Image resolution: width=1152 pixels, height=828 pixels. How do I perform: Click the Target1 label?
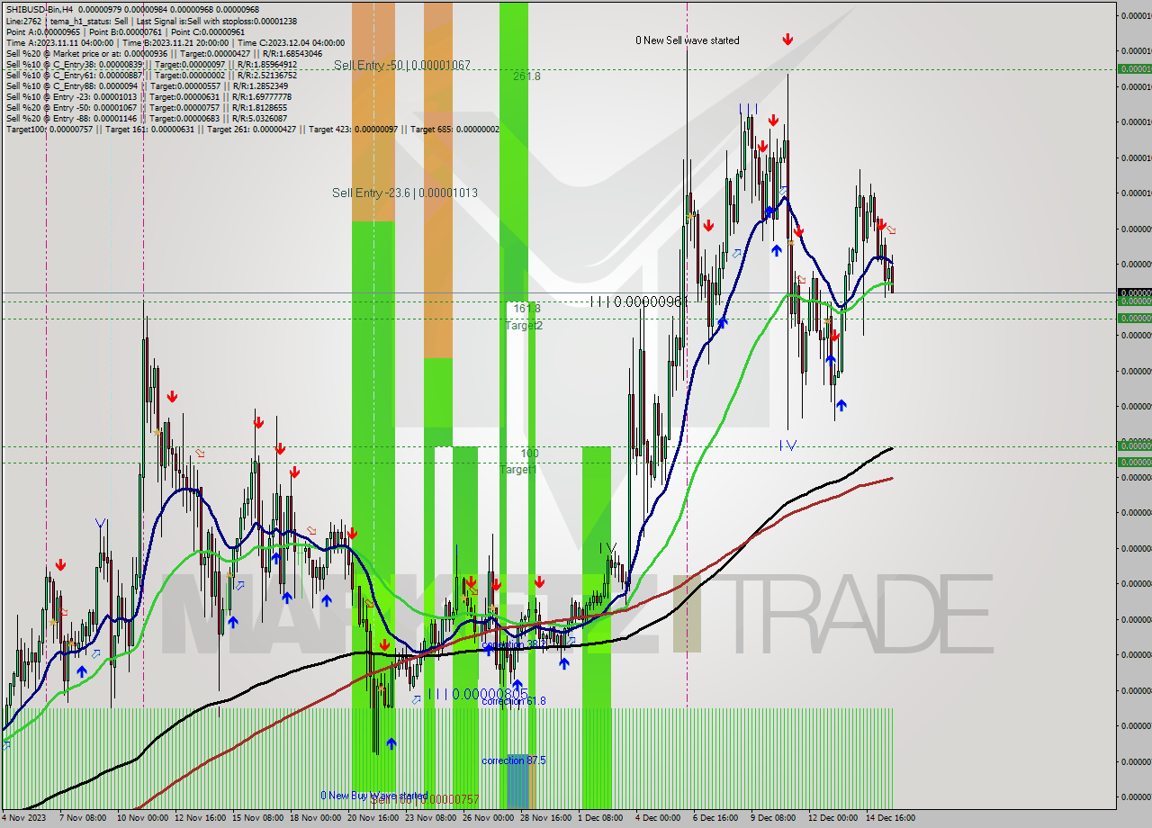pos(518,470)
